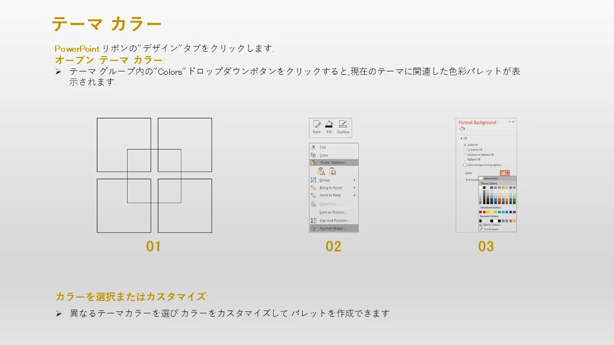
Task: Select the first paste option icon
Action: [321, 171]
